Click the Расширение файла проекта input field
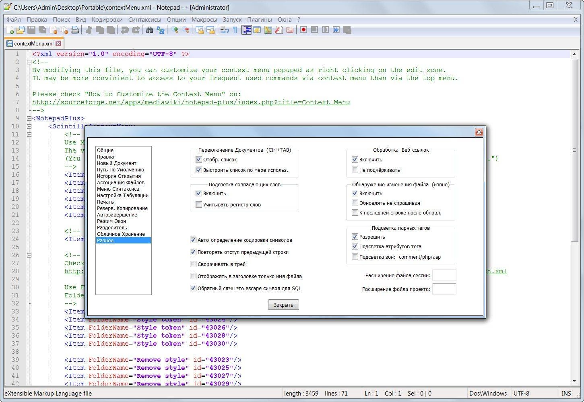Screen dimensions: 584x402 tap(444, 289)
